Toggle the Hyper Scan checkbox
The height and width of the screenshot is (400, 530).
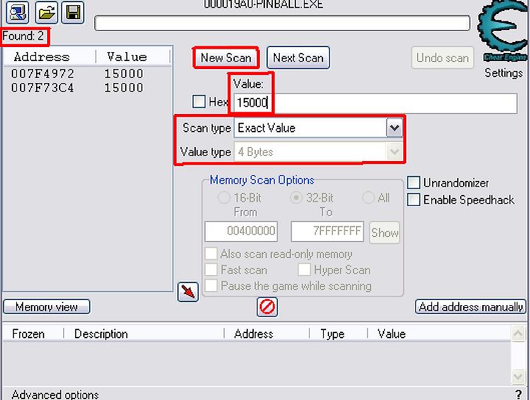(x=304, y=269)
